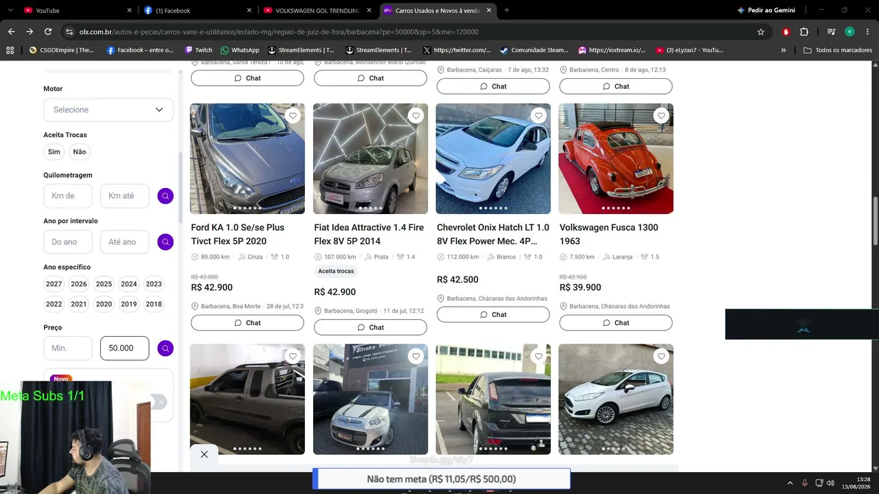Click the volume icon in the taskbar
This screenshot has width=879, height=494.
point(831,483)
